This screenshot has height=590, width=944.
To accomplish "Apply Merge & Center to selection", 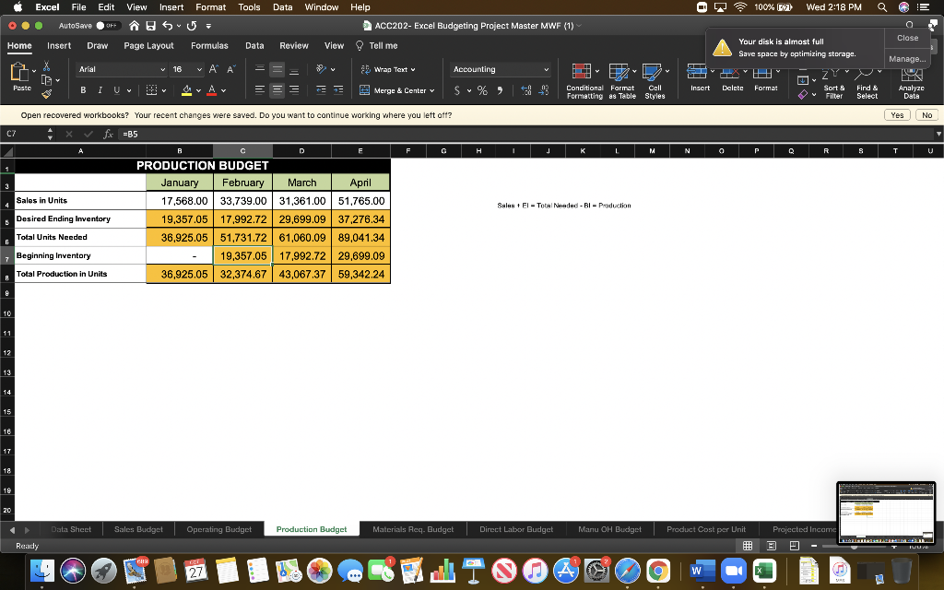I will (x=398, y=90).
